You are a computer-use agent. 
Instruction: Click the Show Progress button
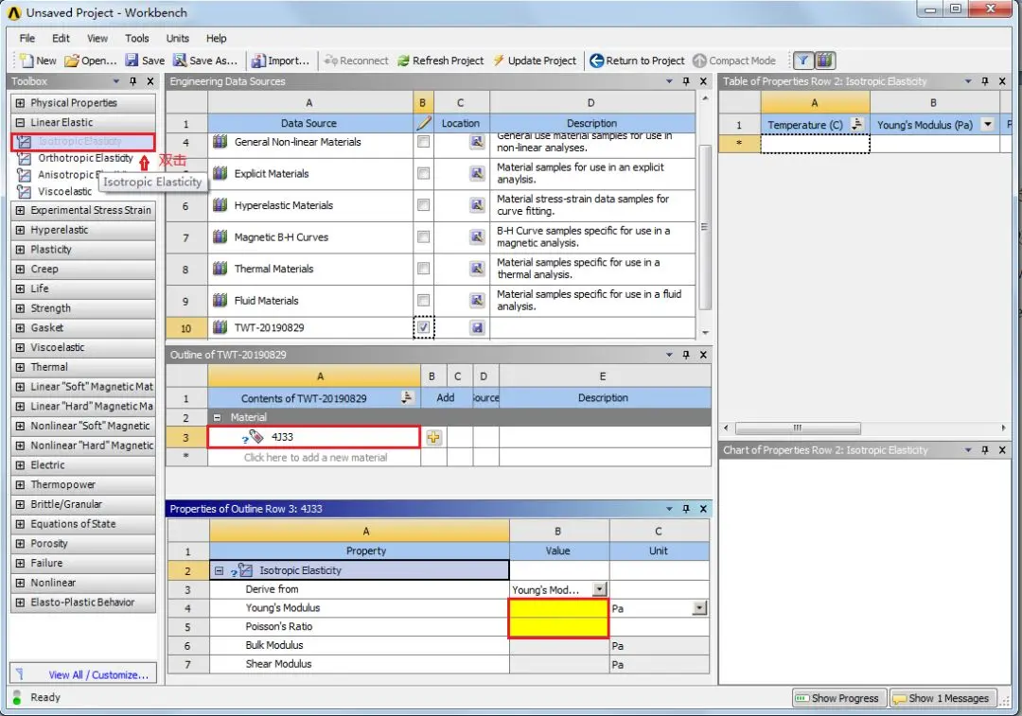[838, 698]
